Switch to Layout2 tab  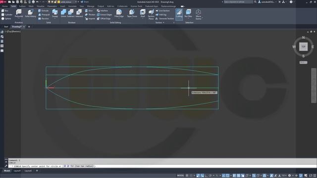coord(28,171)
